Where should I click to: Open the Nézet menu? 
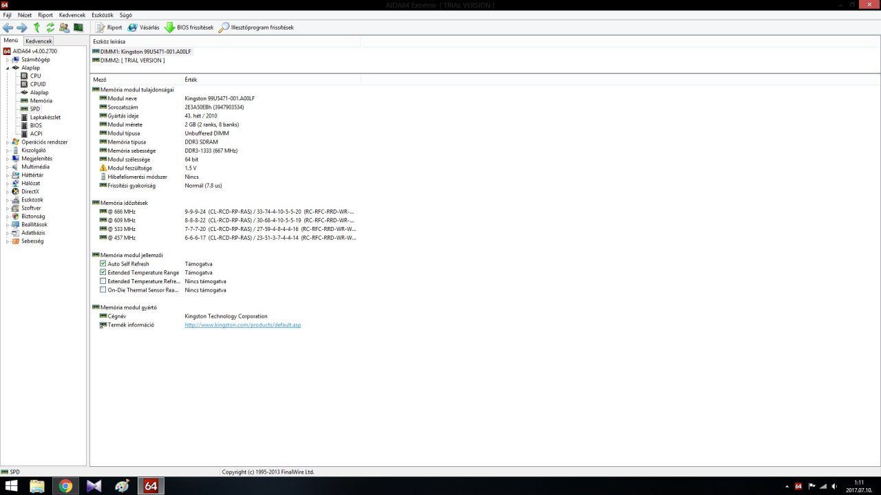click(25, 15)
